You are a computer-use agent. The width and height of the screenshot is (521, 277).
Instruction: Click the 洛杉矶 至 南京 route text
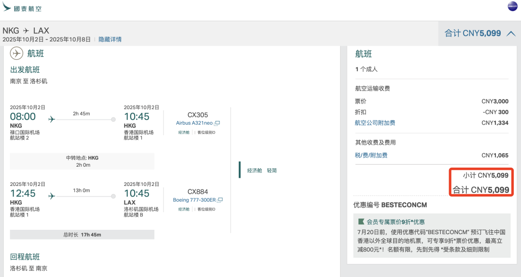pos(28,268)
